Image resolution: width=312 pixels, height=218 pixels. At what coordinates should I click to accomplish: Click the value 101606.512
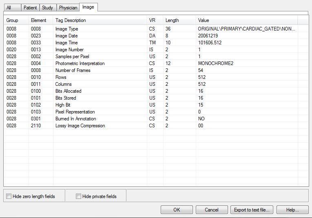click(210, 43)
